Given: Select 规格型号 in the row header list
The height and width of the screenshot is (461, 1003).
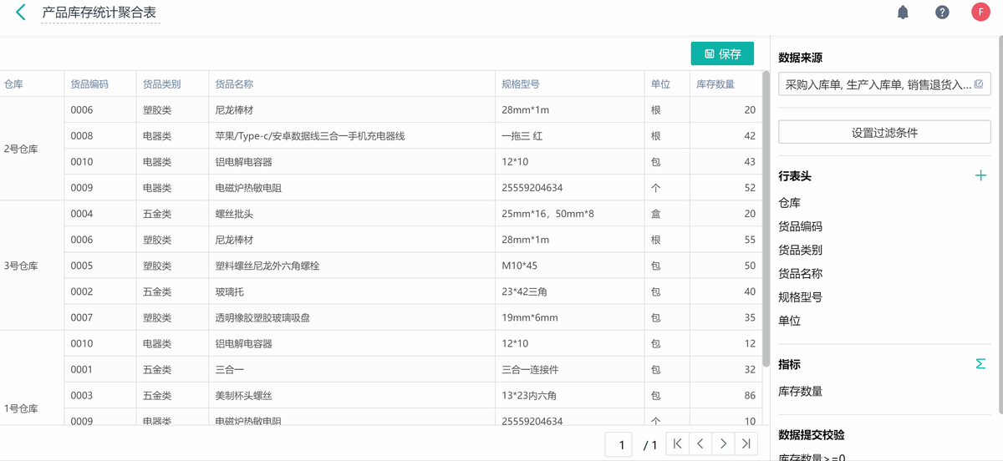Looking at the screenshot, I should click(x=801, y=296).
